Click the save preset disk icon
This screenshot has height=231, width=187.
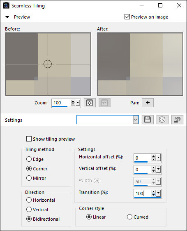148,120
